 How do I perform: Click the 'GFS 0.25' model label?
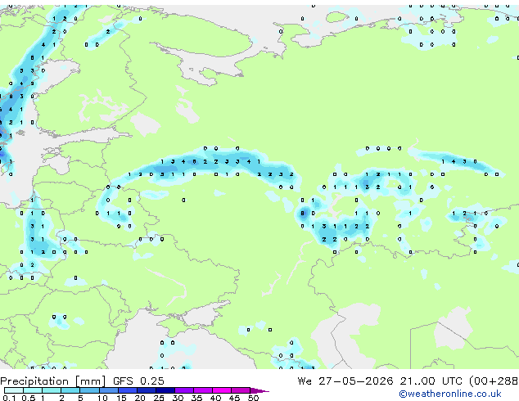click(x=138, y=381)
